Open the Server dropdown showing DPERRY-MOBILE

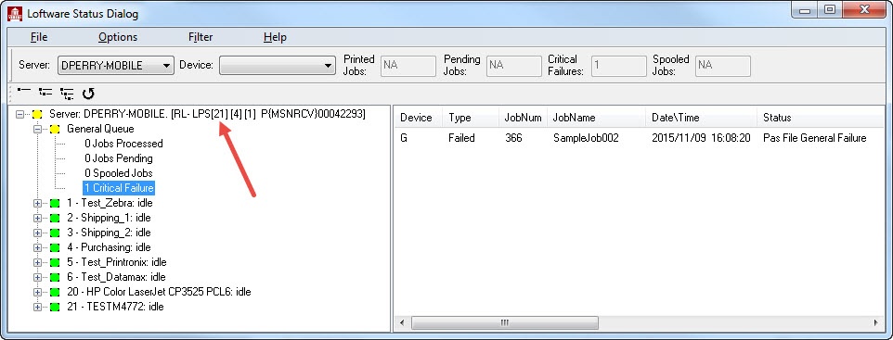(116, 66)
